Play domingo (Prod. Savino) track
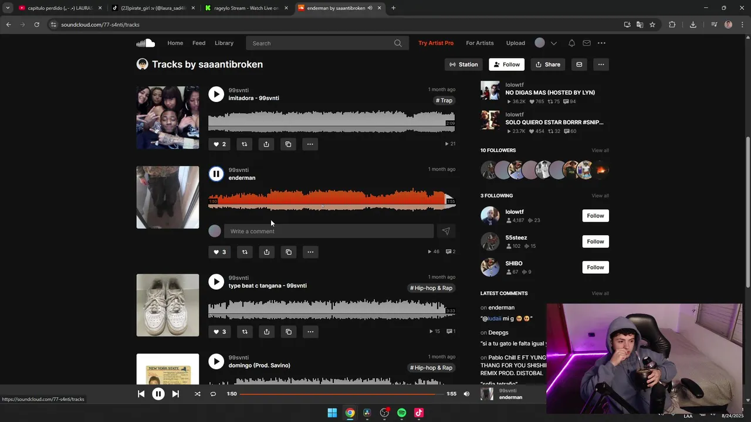 (216, 362)
